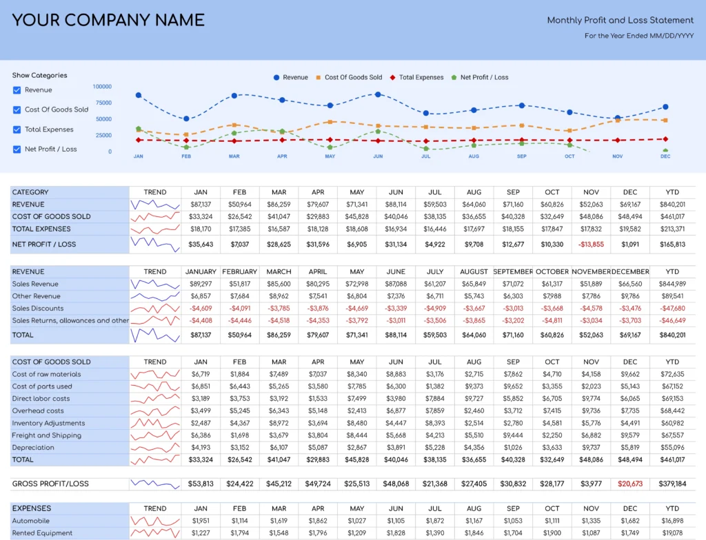The height and width of the screenshot is (540, 706).
Task: Select the green Net Profit point for FEB
Action: click(186, 147)
